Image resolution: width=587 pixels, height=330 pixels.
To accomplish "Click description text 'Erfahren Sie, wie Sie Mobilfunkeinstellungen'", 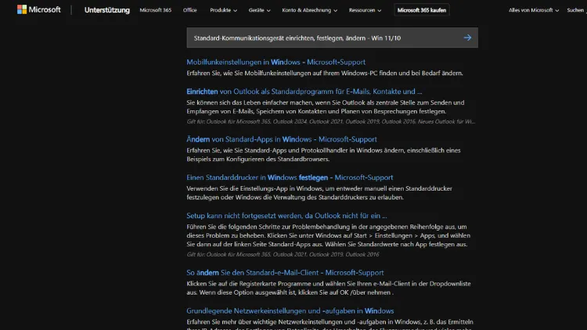I will pos(325,73).
